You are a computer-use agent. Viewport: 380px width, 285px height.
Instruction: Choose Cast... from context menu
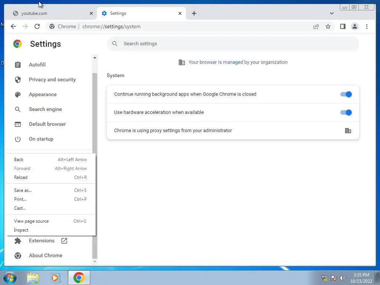(50, 208)
